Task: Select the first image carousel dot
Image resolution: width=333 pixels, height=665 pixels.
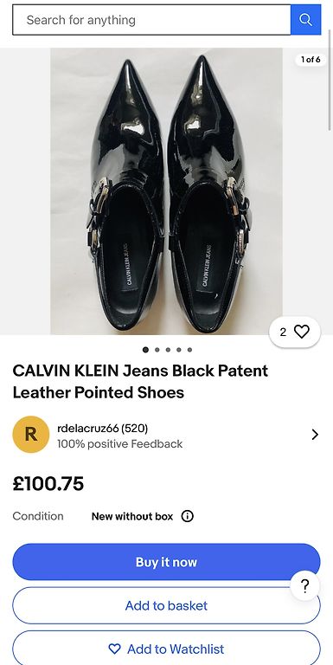Action: click(145, 350)
